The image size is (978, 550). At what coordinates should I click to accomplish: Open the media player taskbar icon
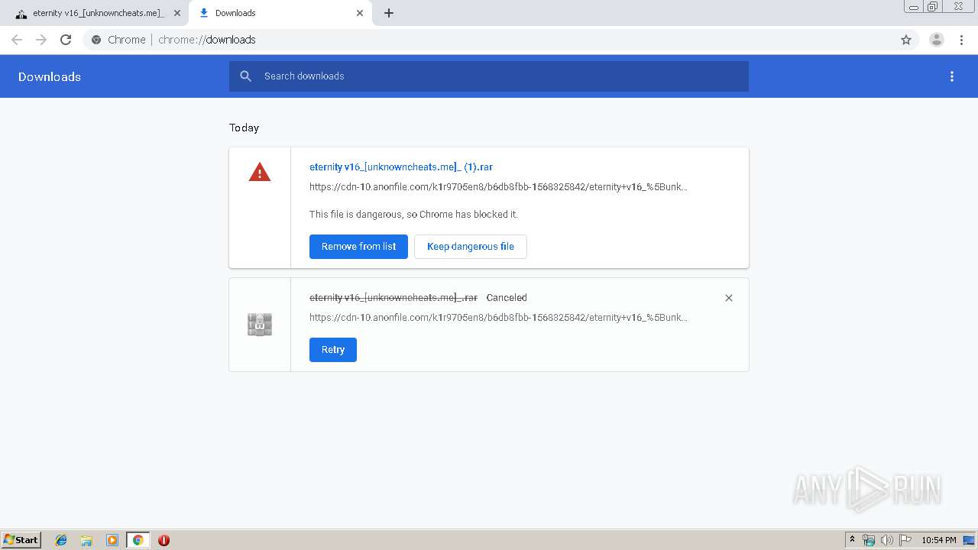click(x=112, y=540)
